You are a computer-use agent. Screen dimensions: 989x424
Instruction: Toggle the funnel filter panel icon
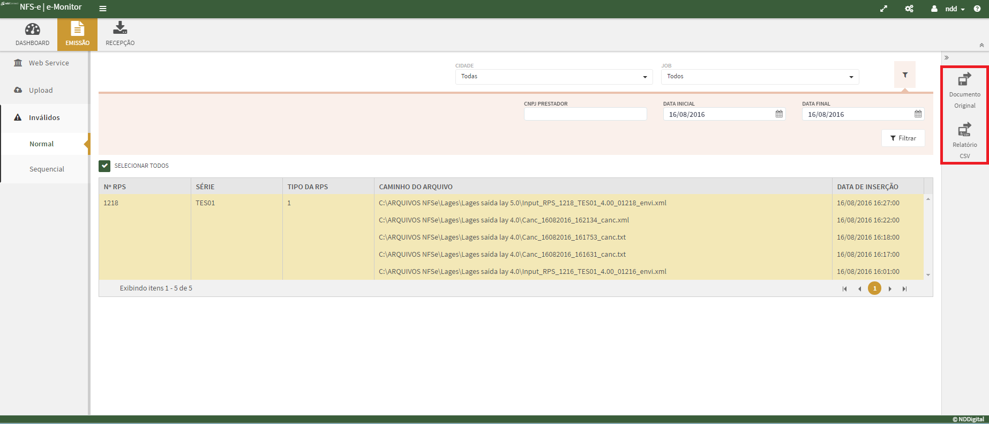(905, 75)
